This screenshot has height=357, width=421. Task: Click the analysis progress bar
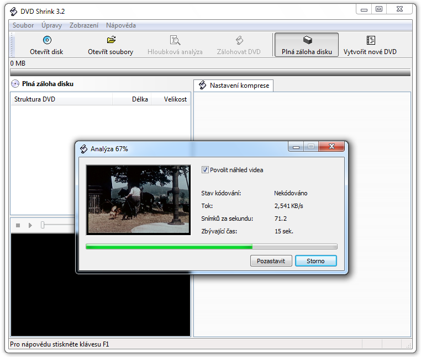click(x=211, y=247)
